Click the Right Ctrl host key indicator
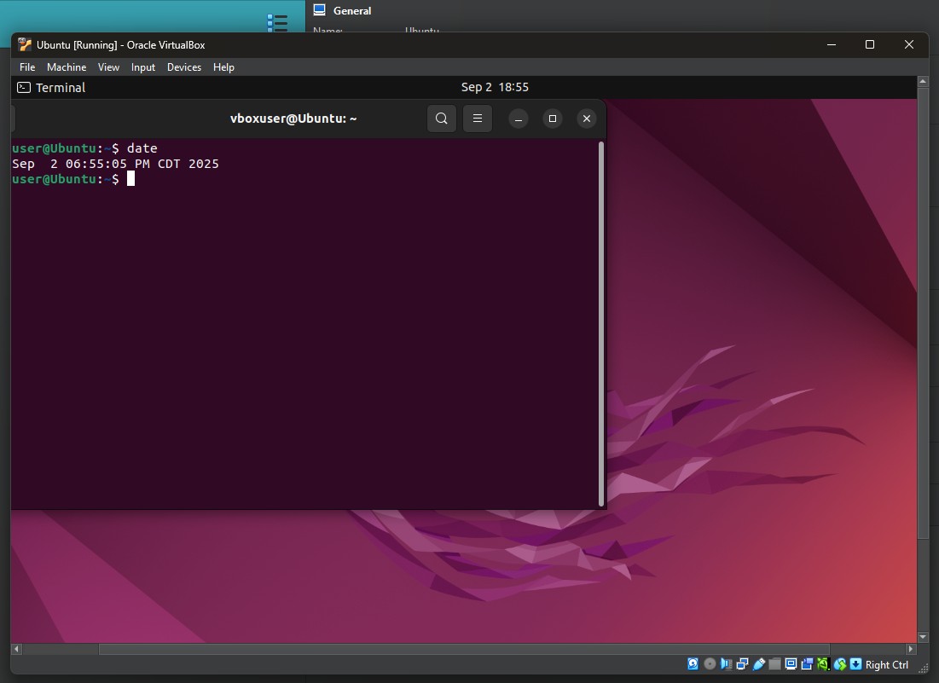Viewport: 939px width, 683px height. tap(887, 664)
